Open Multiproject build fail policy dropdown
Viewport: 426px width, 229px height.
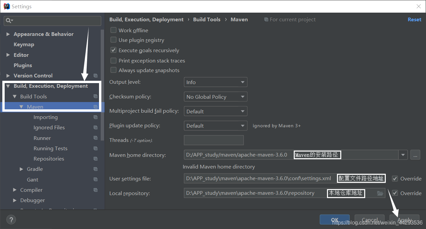pos(215,111)
